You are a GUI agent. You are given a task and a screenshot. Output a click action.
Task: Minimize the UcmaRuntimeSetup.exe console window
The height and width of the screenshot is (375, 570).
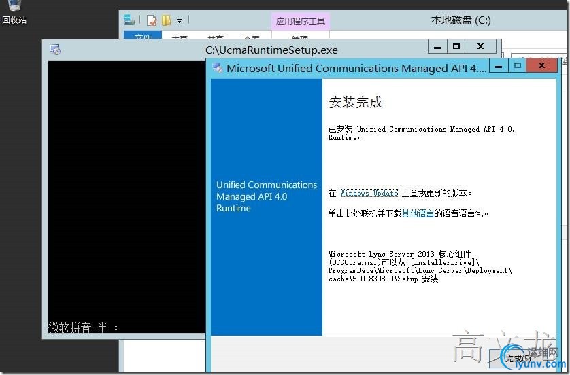click(x=437, y=46)
